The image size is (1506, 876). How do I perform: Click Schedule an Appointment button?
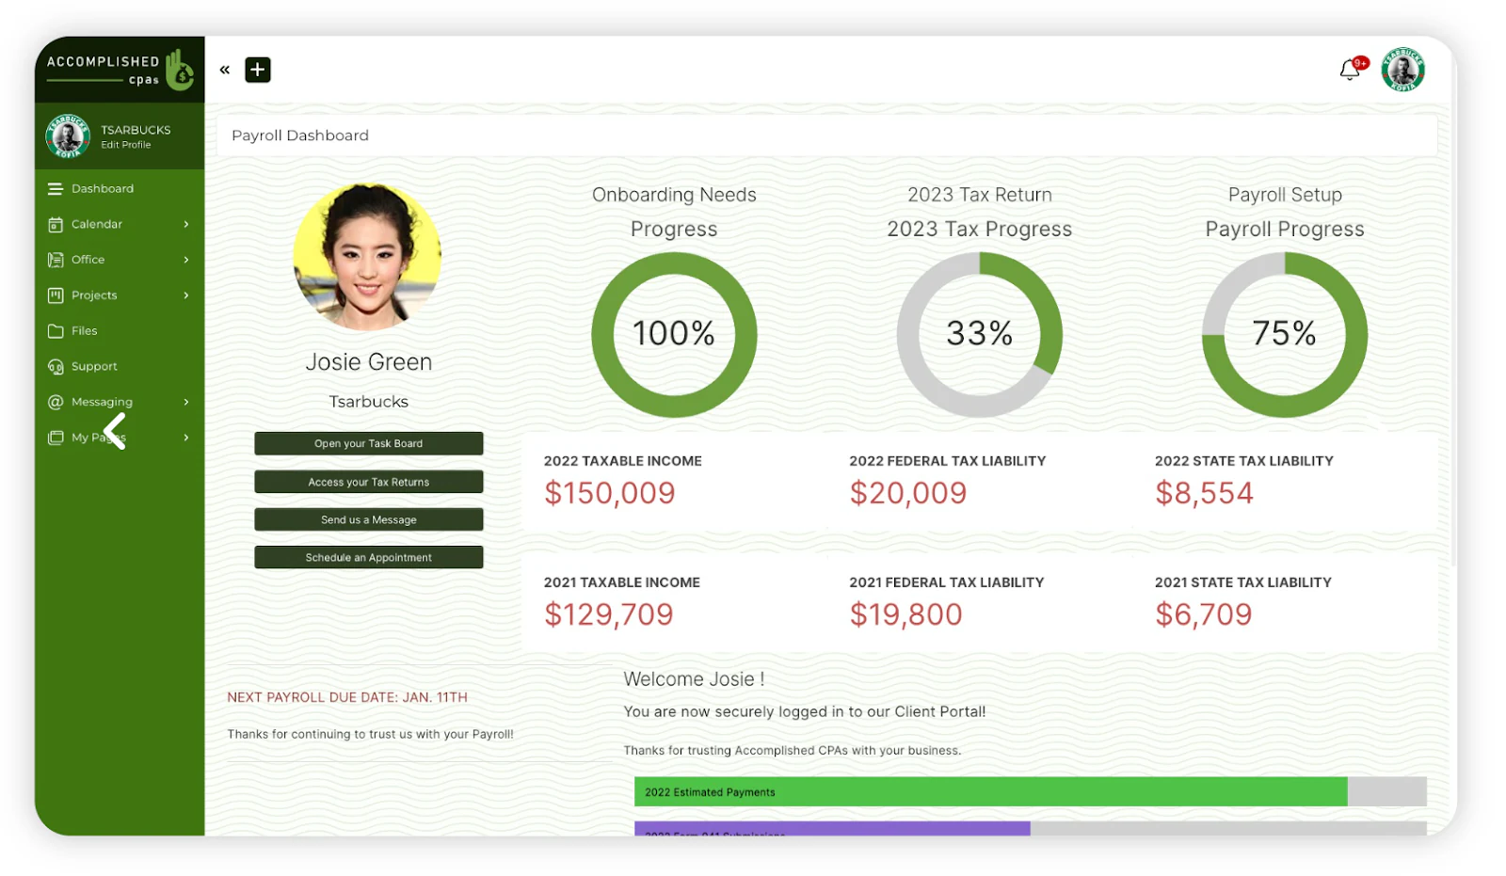click(x=369, y=557)
